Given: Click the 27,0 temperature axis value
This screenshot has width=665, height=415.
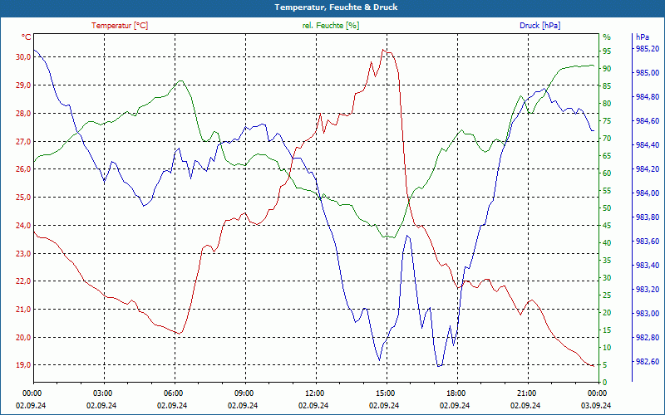Looking at the screenshot, I should pos(23,141).
